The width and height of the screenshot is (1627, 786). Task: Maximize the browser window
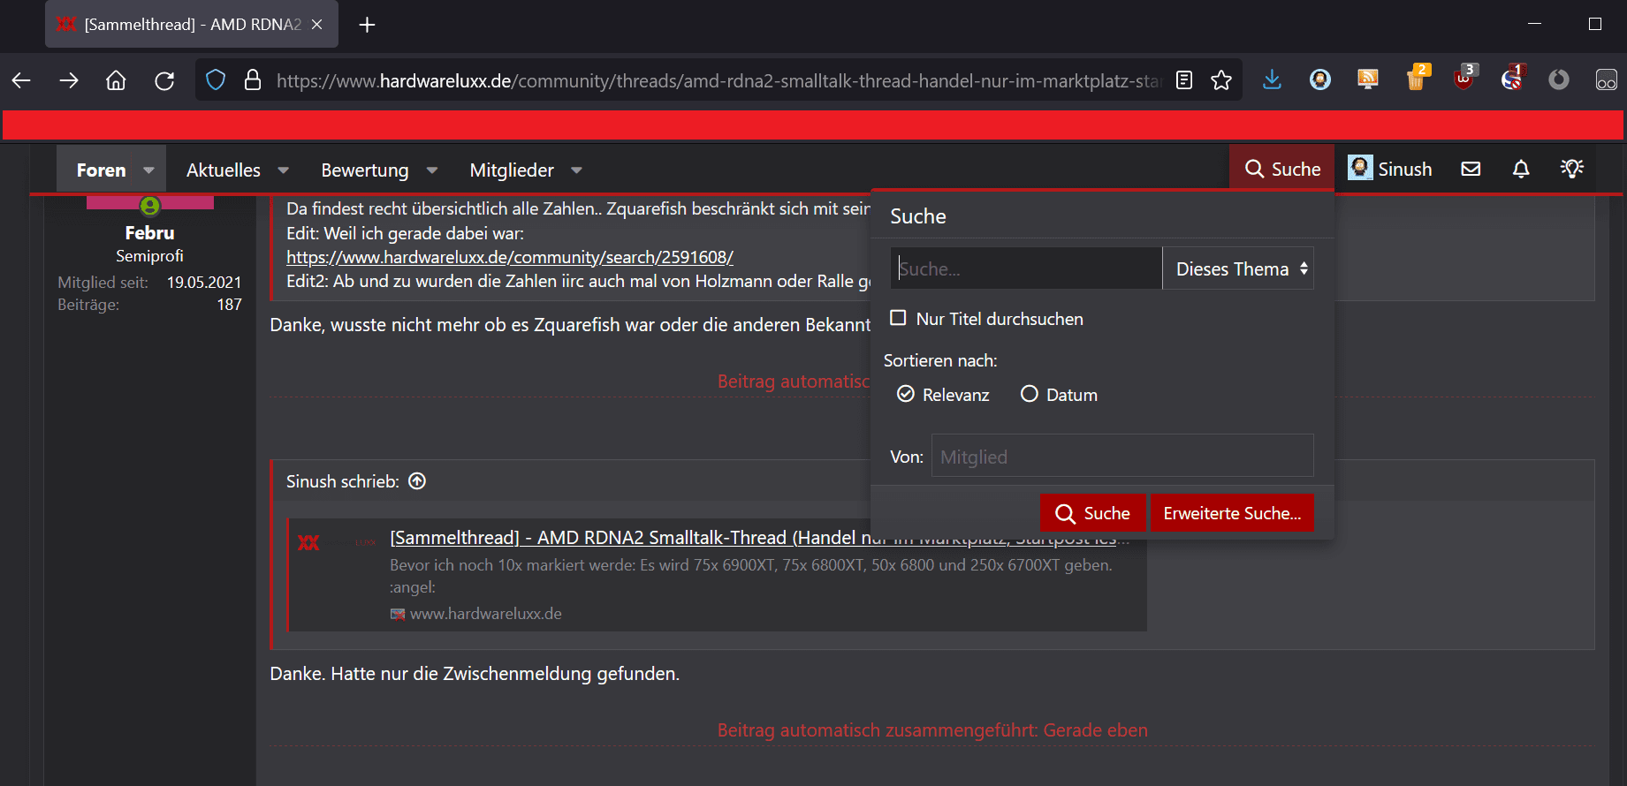(1594, 24)
